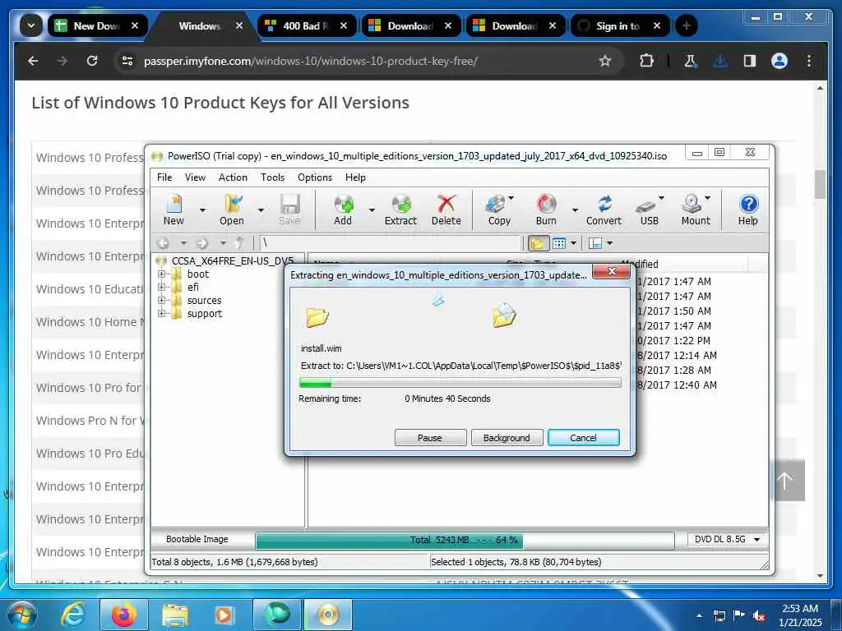
Task: Expand the support folder tree node
Action: [161, 313]
